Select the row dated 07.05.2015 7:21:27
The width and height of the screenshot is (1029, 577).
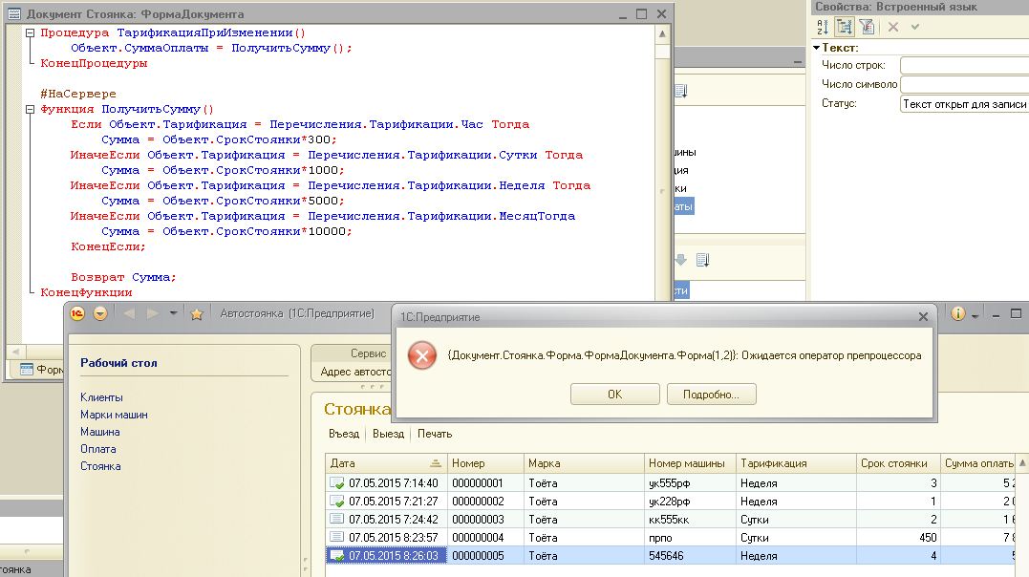[x=670, y=502]
